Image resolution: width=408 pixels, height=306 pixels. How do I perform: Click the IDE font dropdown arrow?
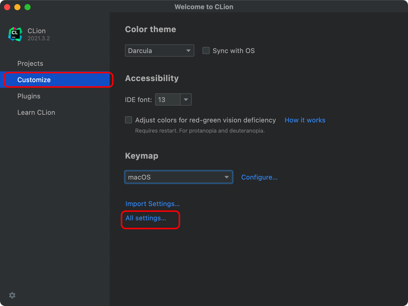(186, 99)
